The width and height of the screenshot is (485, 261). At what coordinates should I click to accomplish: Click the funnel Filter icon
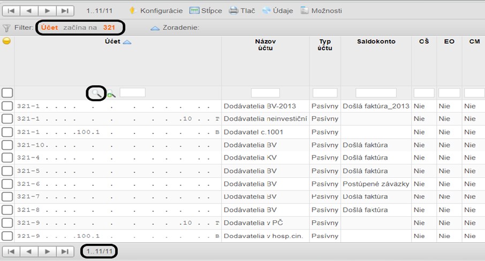[x=6, y=27]
